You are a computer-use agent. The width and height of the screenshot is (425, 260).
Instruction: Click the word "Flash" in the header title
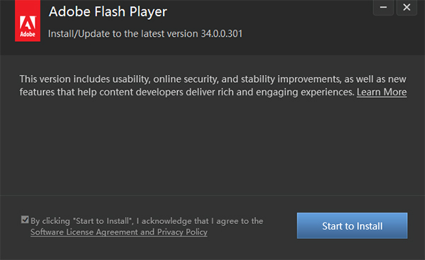[110, 11]
